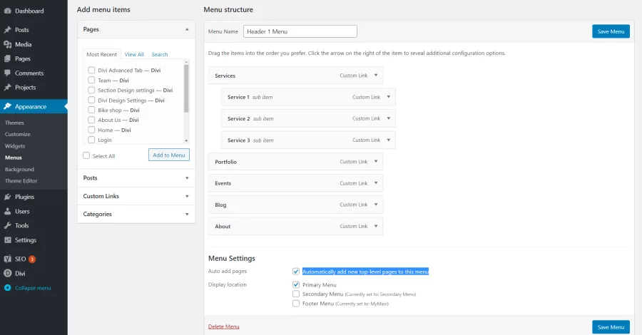Click the Plugins plug icon
This screenshot has height=335, width=642.
point(7,197)
